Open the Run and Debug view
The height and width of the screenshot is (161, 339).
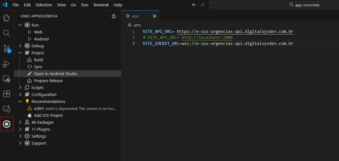7,63
